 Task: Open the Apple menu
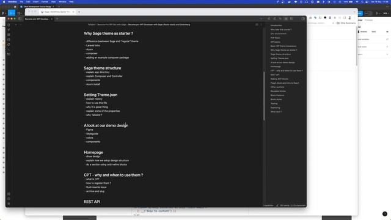click(4, 2)
